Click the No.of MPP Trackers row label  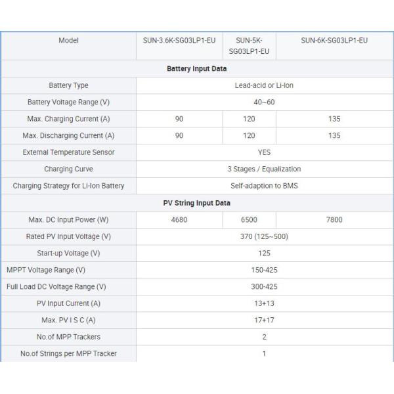pos(68,337)
